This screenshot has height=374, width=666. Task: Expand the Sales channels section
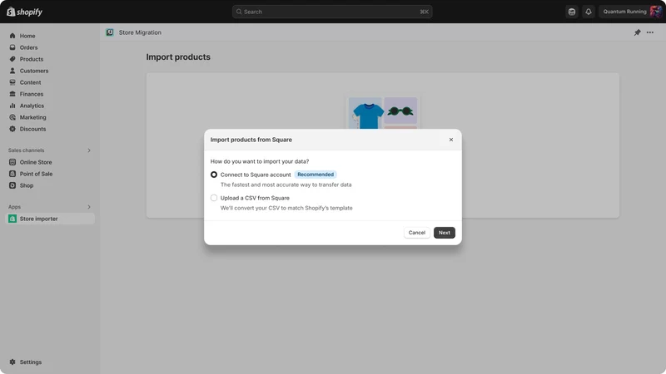coord(89,150)
